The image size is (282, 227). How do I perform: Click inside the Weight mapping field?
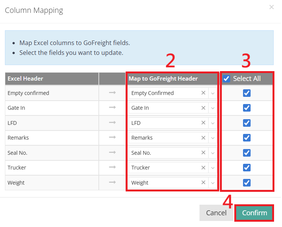[165, 183]
